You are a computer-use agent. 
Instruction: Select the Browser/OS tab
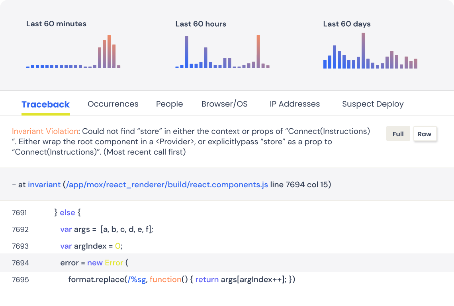click(224, 104)
